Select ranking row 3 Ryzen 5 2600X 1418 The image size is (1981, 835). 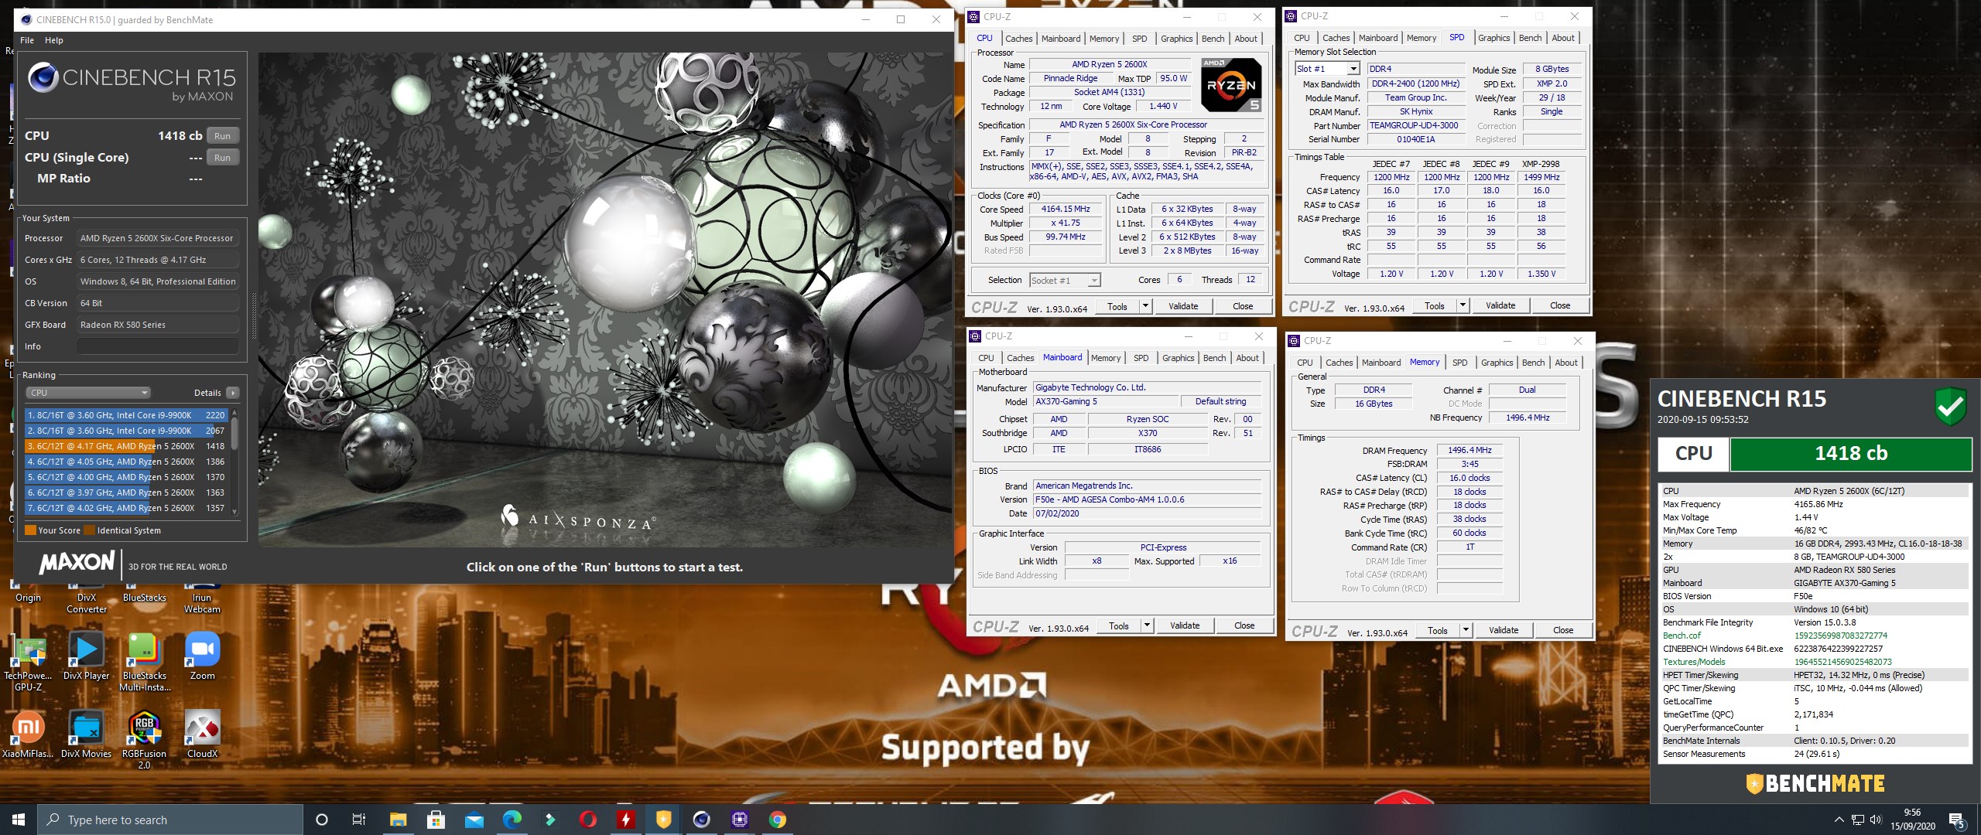[x=126, y=446]
